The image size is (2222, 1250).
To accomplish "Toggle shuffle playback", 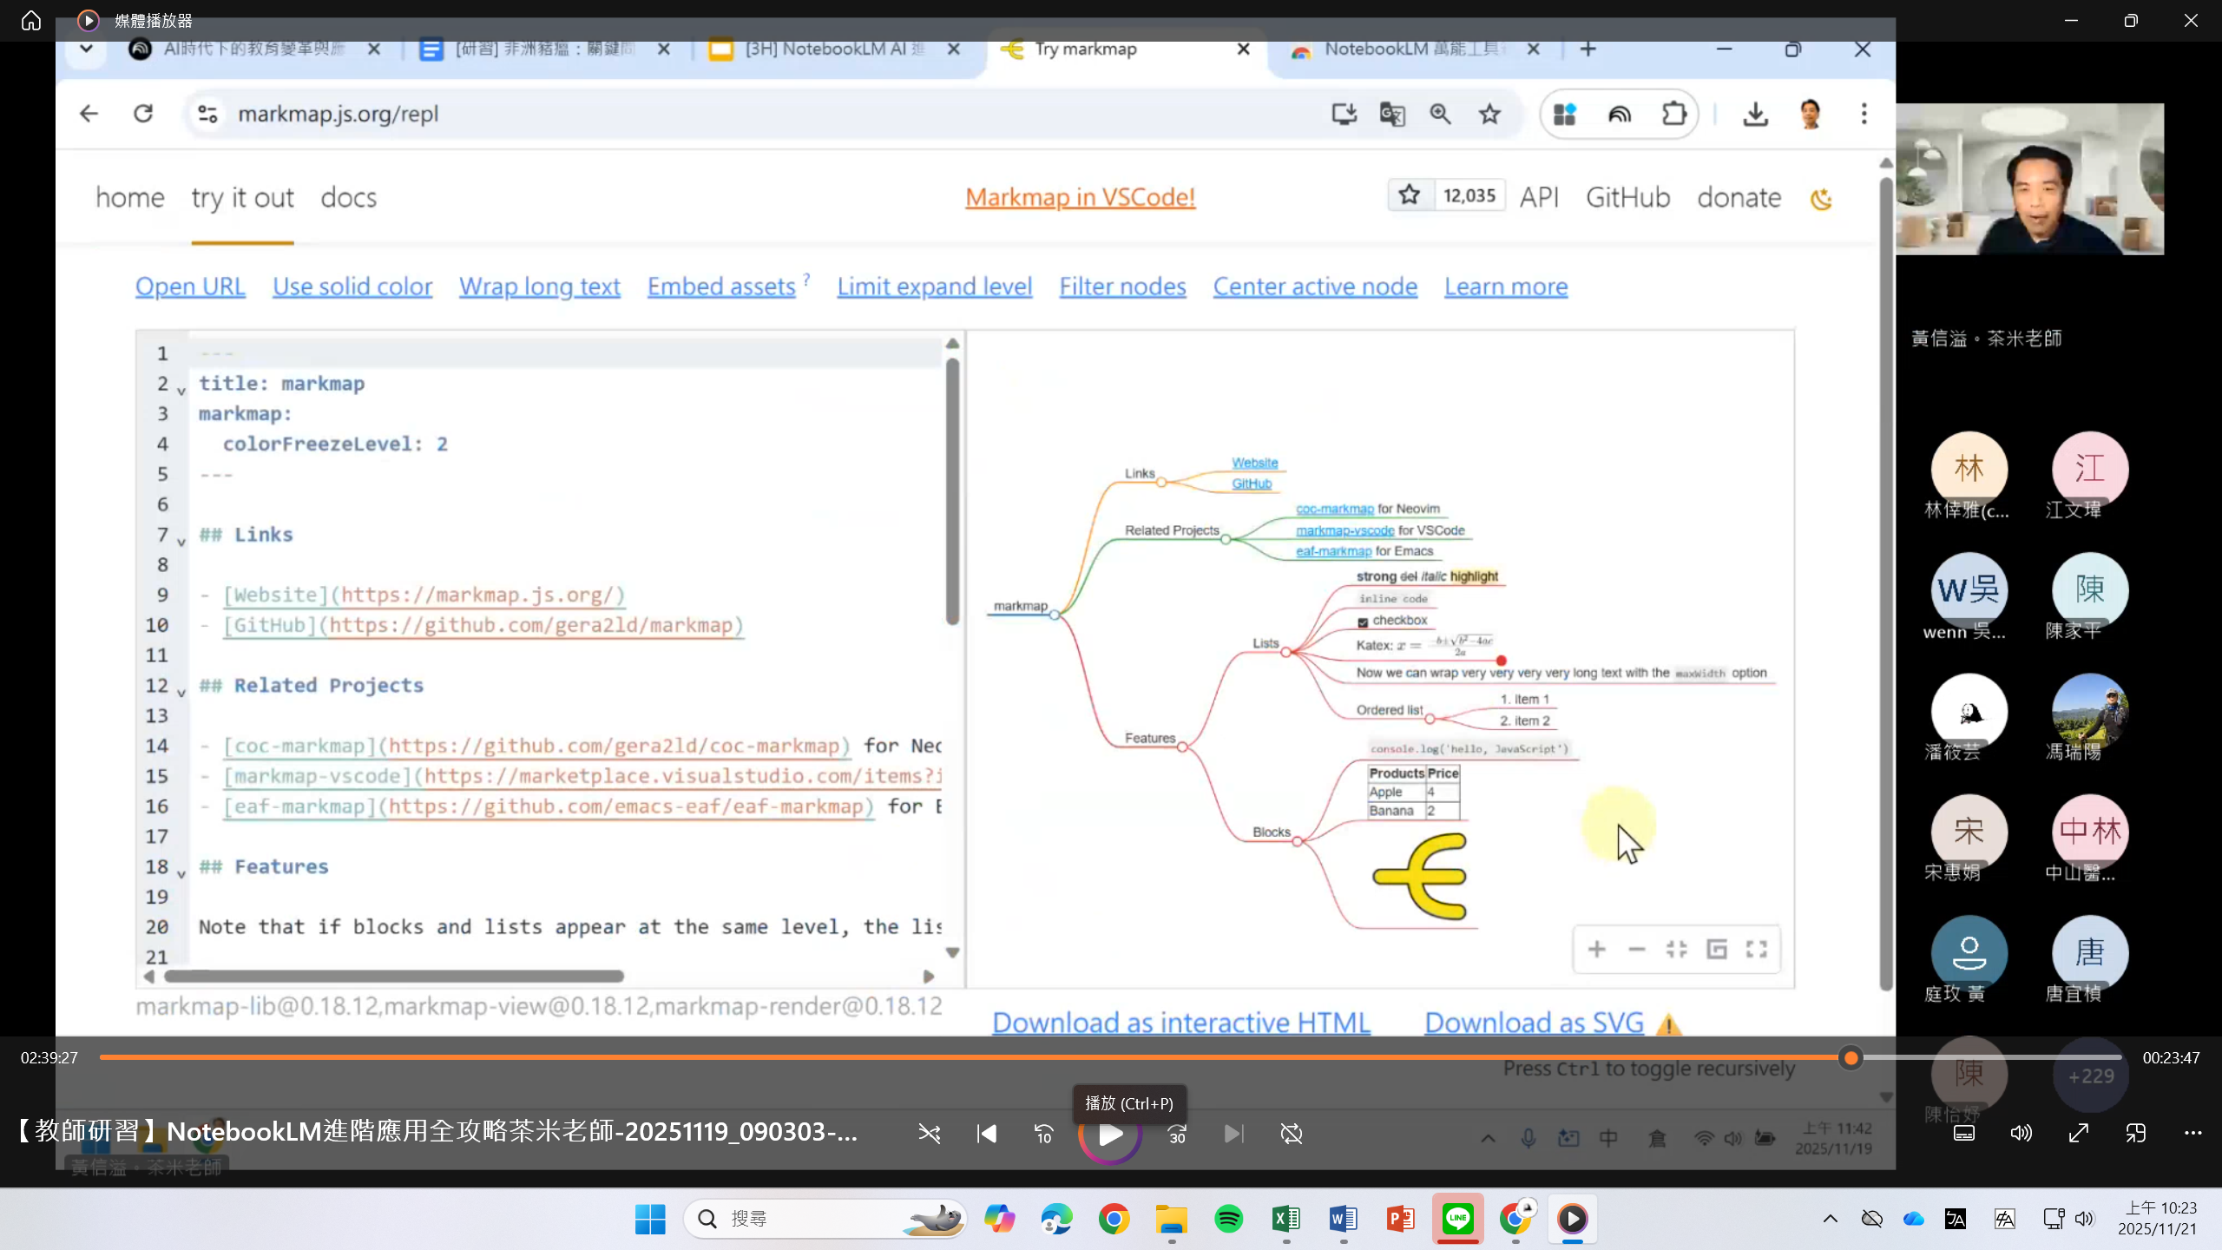I will (929, 1134).
